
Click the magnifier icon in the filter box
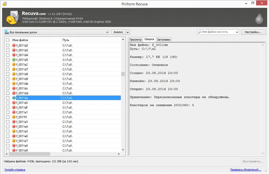click(x=200, y=32)
